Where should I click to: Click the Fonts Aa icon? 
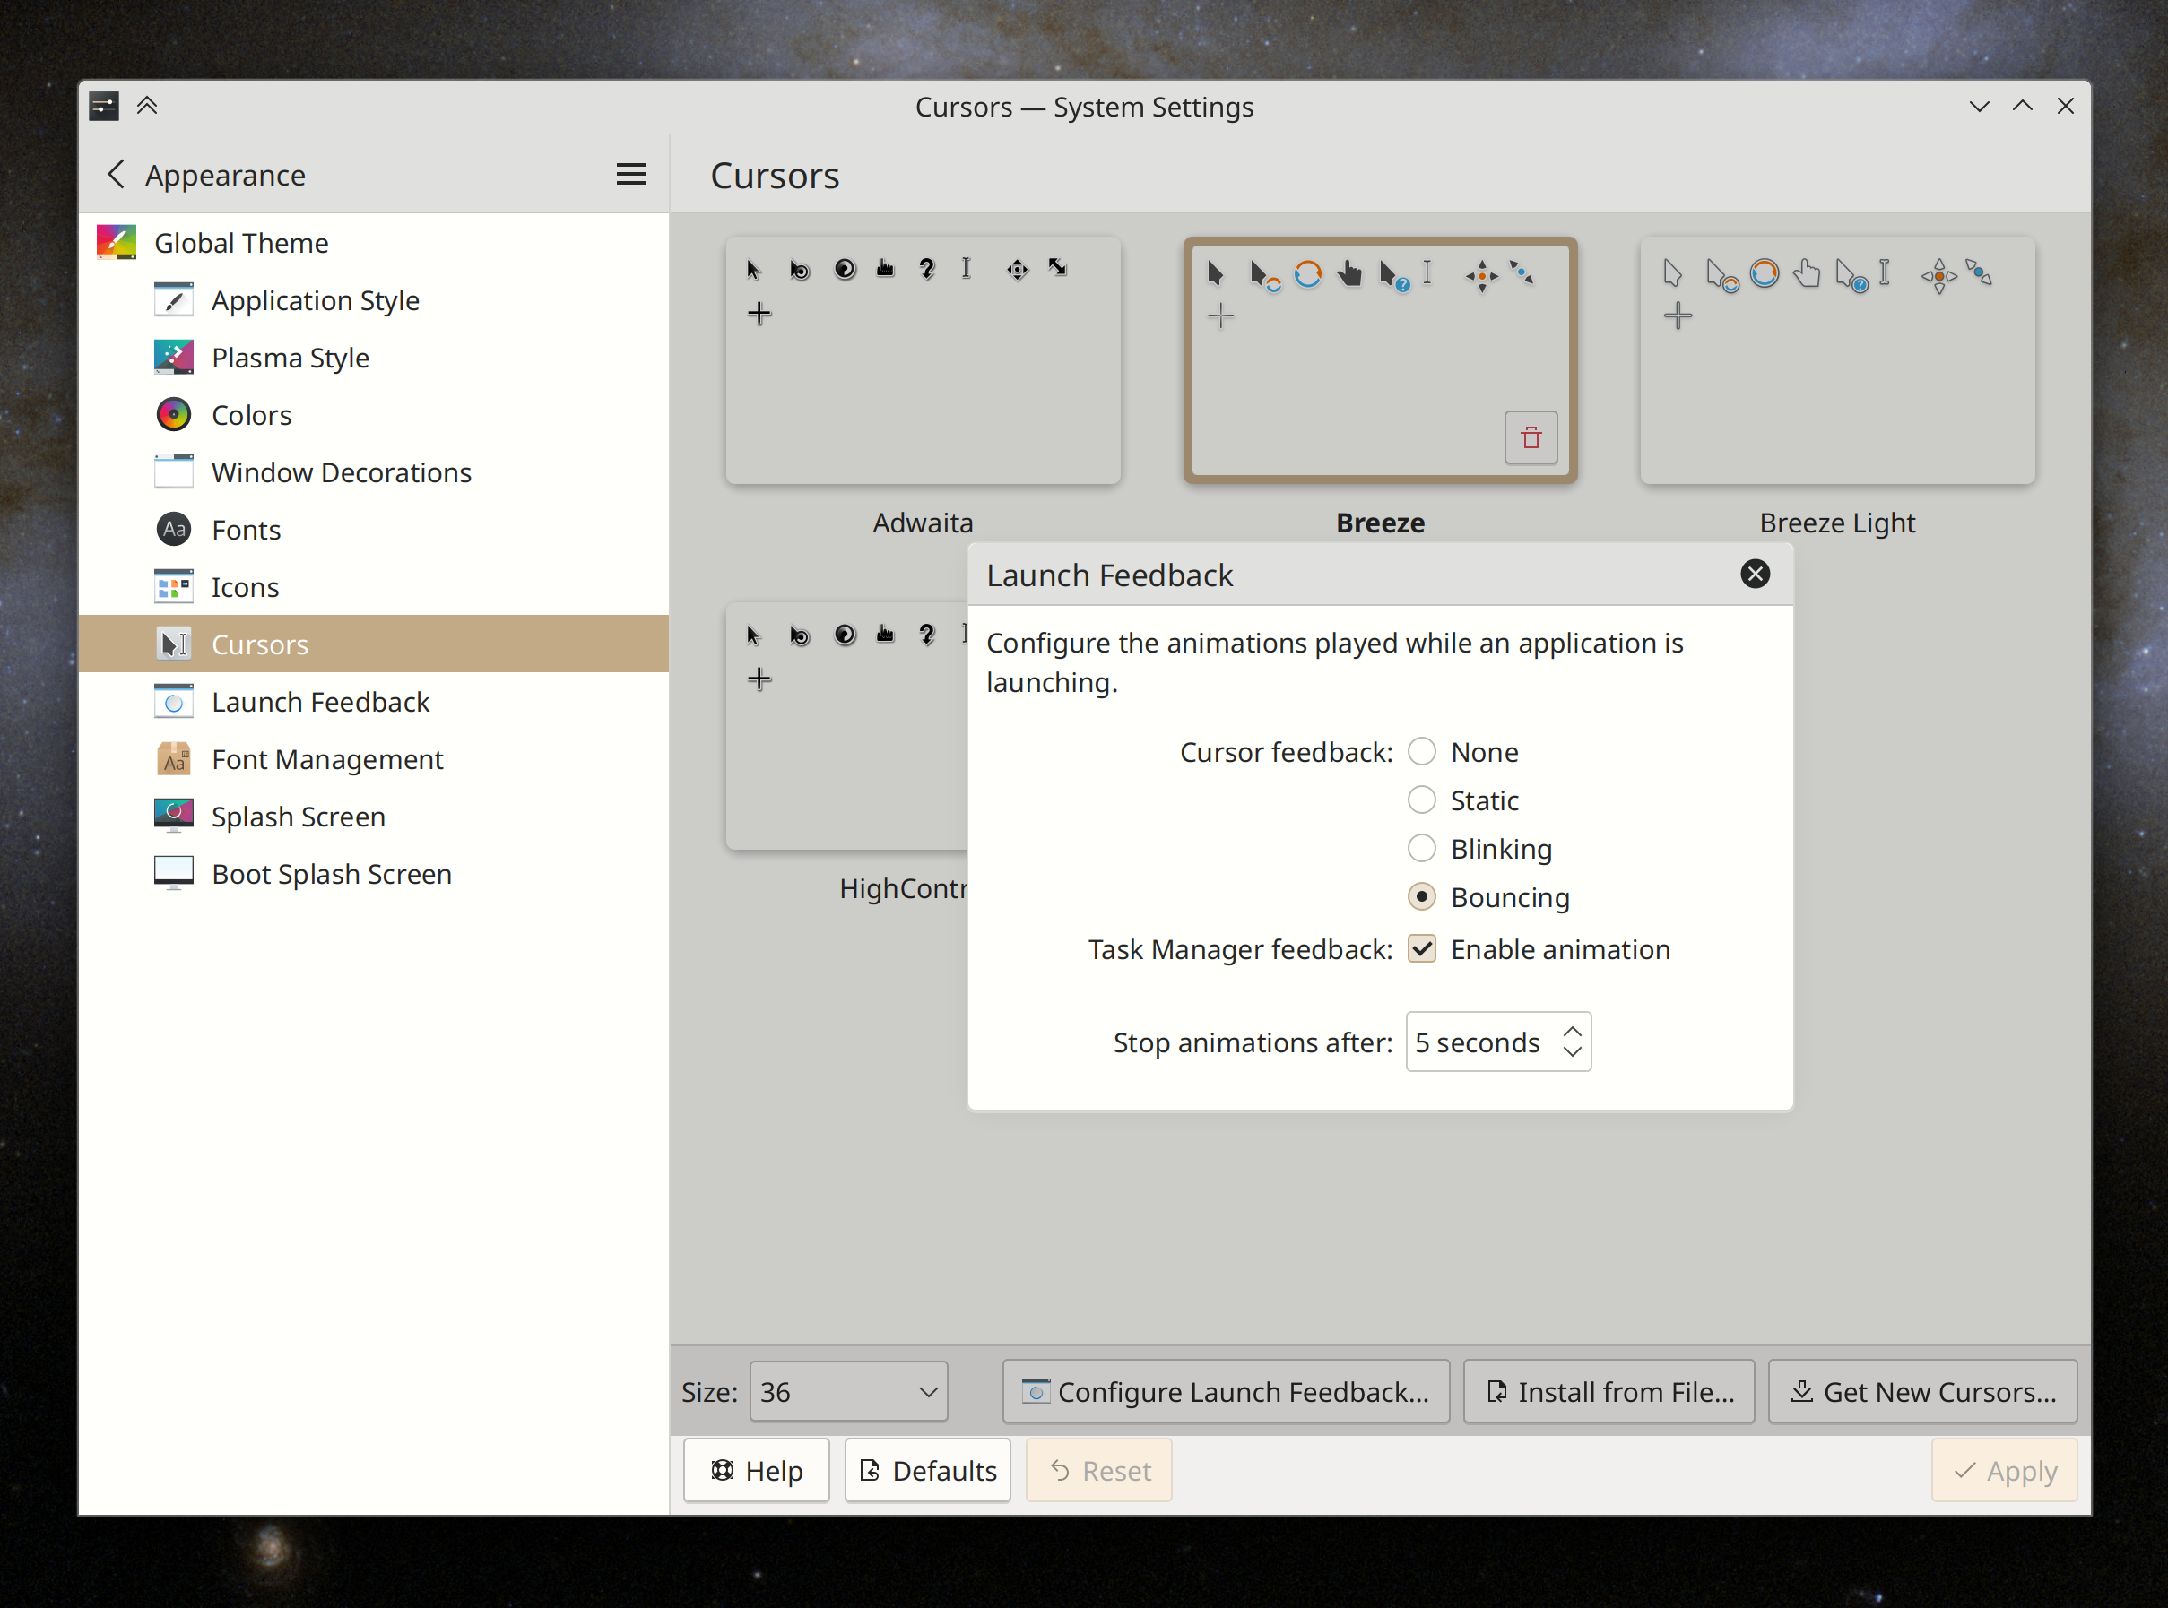pyautogui.click(x=173, y=530)
